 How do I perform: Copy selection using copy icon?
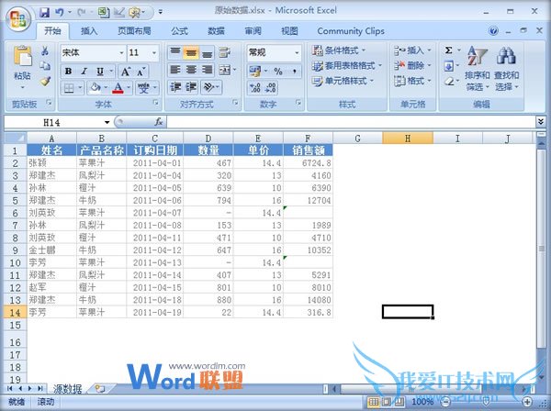[45, 66]
